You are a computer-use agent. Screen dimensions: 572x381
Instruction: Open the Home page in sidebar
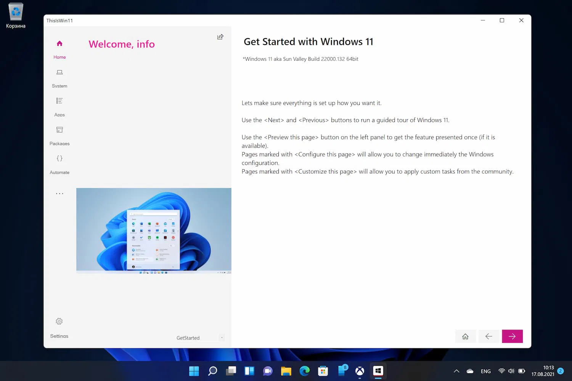click(59, 50)
